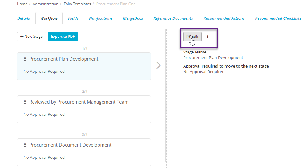This screenshot has width=303, height=168.
Task: Click 'No Approval Required' under Procurement Plan Development card
Action: [x=44, y=71]
